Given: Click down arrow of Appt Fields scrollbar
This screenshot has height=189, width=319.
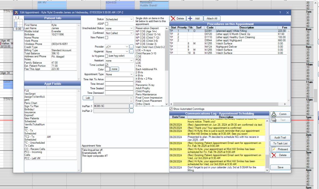Looking at the screenshot, I should (x=79, y=170).
